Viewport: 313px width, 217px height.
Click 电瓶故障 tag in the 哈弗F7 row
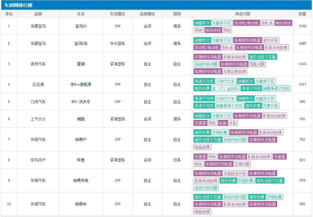[x=202, y=147]
